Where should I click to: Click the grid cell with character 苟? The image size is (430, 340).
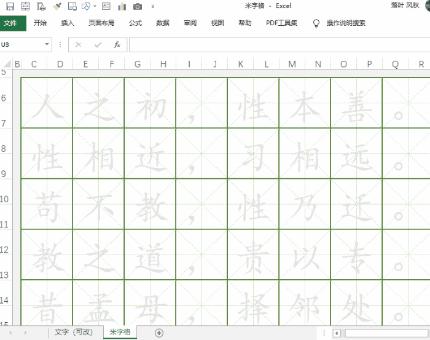point(47,204)
